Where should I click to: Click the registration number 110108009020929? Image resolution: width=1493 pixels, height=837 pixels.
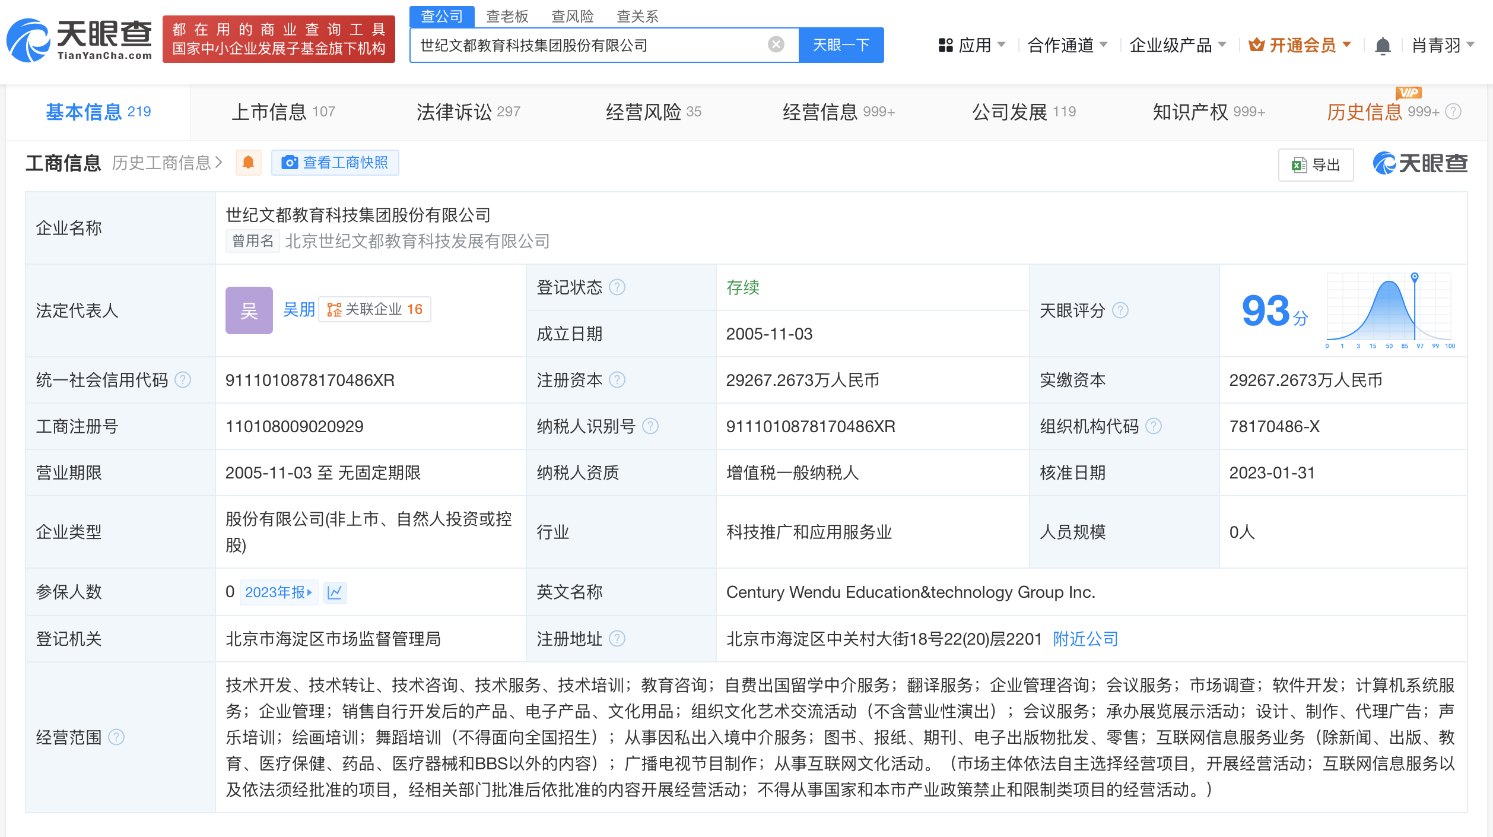(294, 426)
